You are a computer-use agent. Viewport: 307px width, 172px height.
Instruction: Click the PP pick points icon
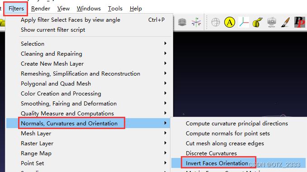click(x=300, y=22)
